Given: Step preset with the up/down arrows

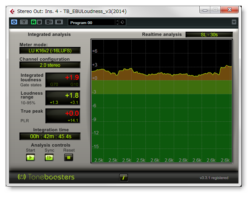Looking at the screenshot, I should coord(118,23).
